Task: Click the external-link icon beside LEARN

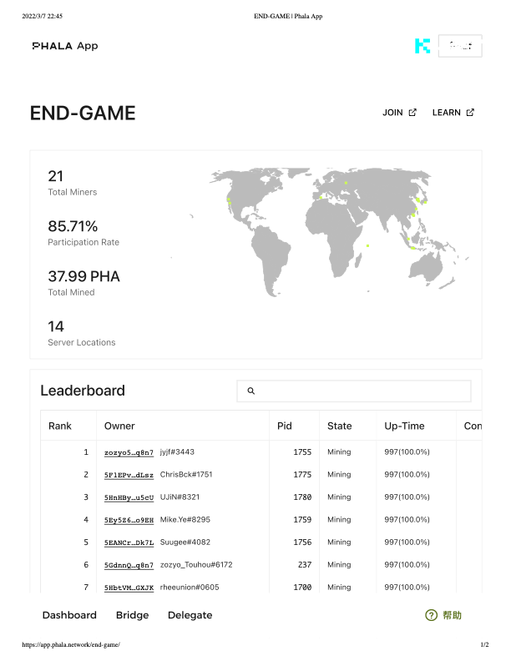Action: click(x=470, y=113)
